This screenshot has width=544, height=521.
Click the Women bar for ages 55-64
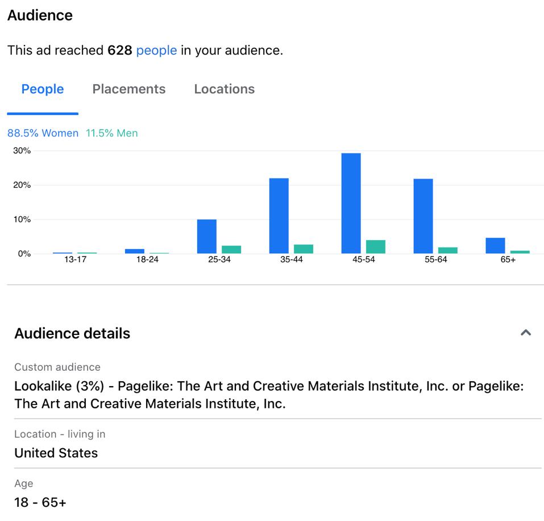(423, 216)
